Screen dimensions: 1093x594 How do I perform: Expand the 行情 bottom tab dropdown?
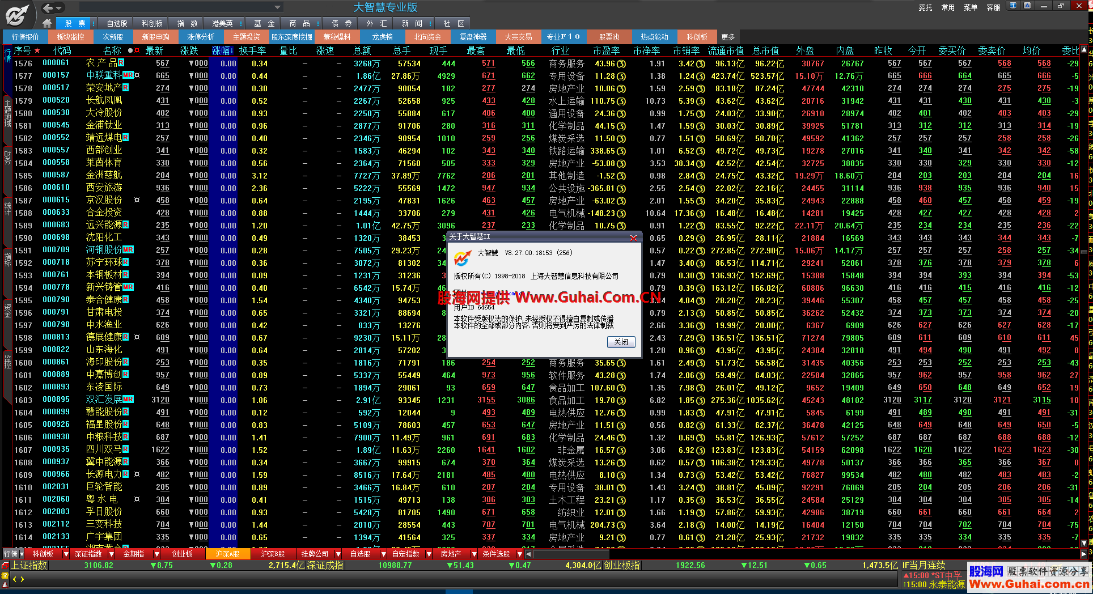[x=22, y=554]
